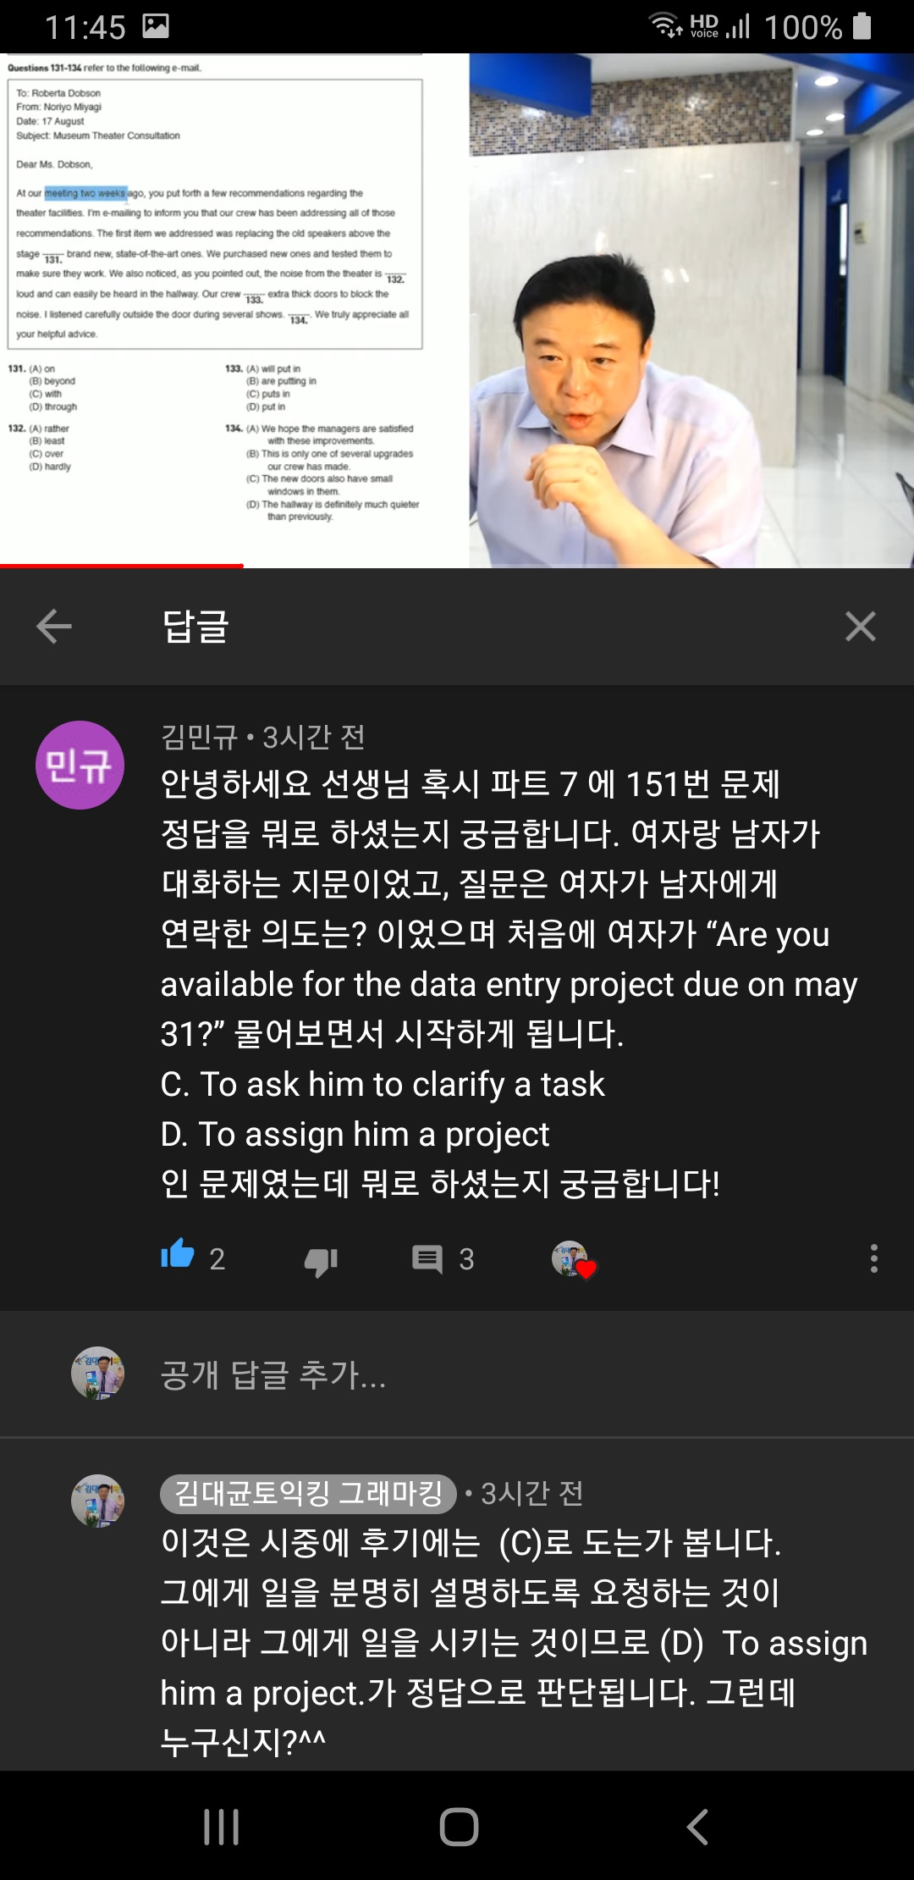Tap the back arrow in replies header
The image size is (914, 1880).
click(54, 627)
